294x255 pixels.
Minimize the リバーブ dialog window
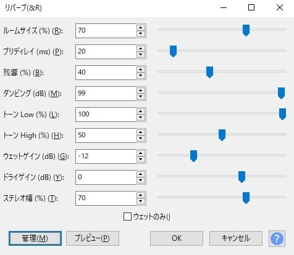coord(224,7)
